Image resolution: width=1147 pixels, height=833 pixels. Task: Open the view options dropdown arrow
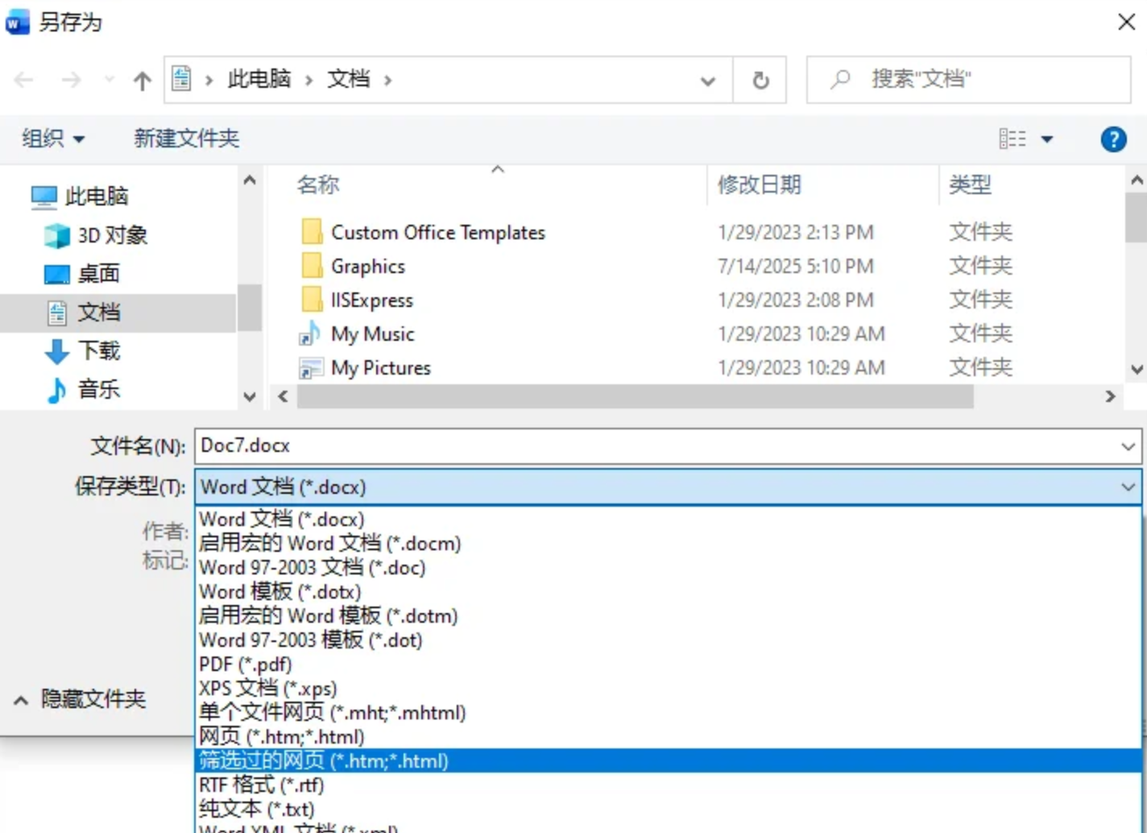click(1047, 139)
